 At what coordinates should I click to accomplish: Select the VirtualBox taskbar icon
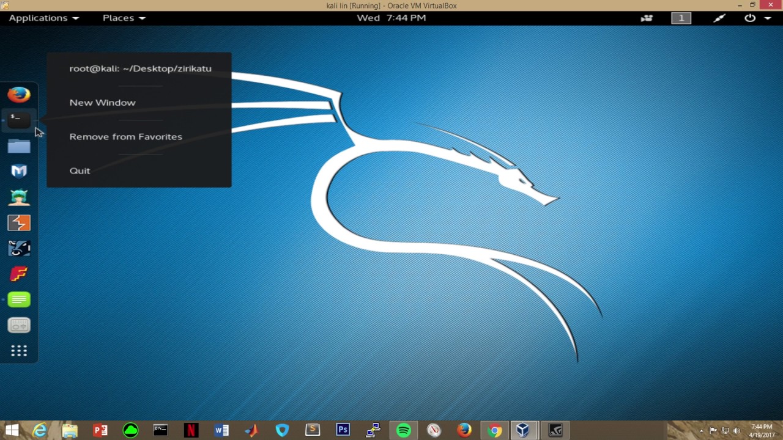(x=523, y=430)
